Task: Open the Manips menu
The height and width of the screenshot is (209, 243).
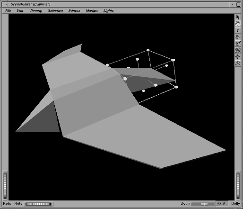Action: pyautogui.click(x=92, y=10)
